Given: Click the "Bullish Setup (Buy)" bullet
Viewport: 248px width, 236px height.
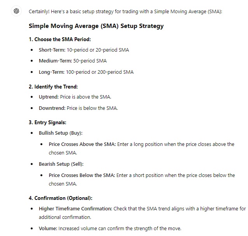Looking at the screenshot, I should [x=60, y=133].
